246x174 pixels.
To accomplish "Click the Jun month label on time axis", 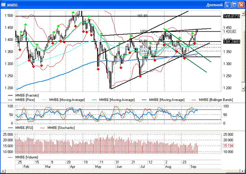I will pyautogui.click(x=119, y=167).
